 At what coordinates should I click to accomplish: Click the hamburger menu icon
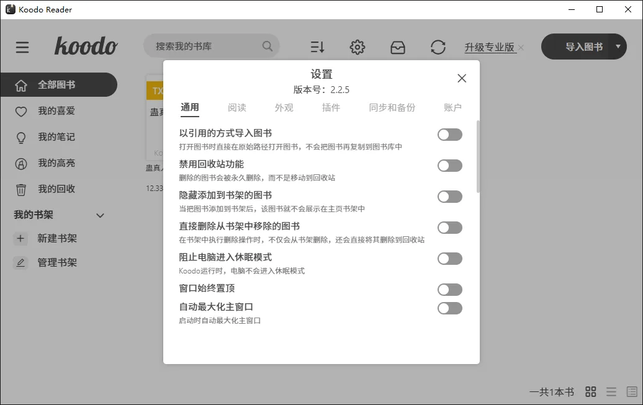point(22,47)
